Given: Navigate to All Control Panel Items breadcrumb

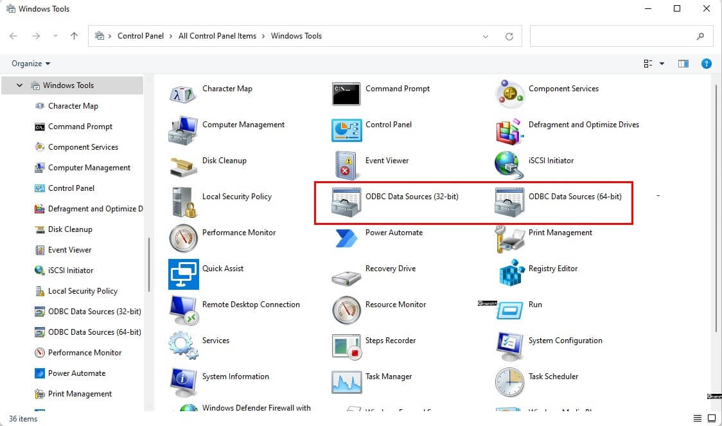Looking at the screenshot, I should pos(218,36).
